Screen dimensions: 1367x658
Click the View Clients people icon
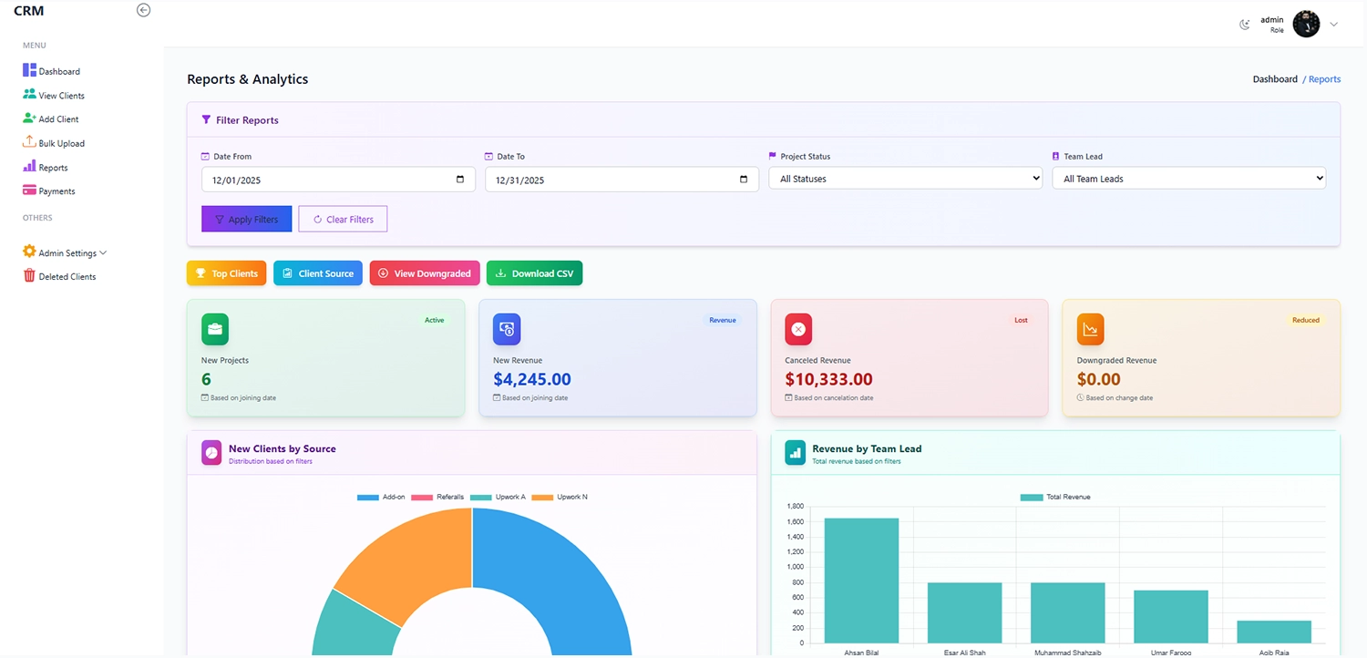tap(29, 94)
